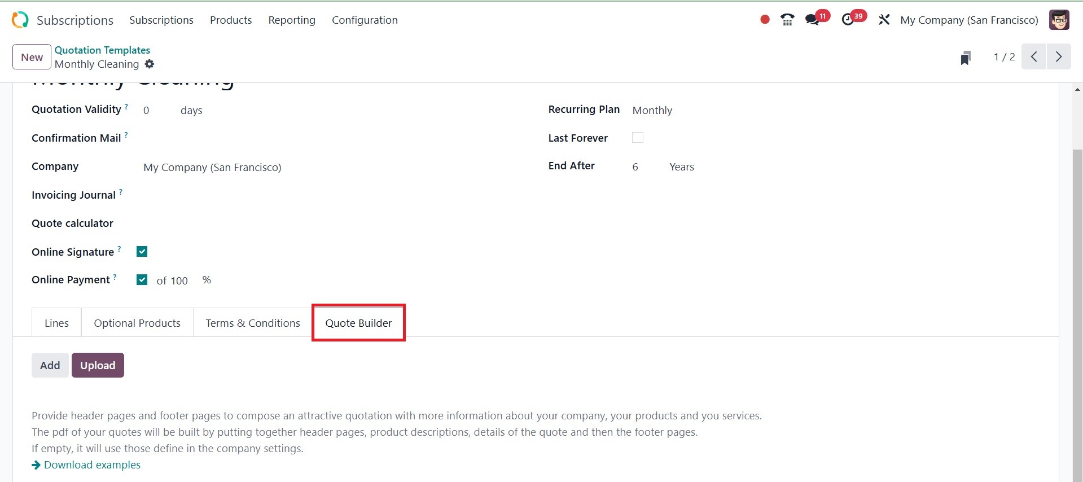Click the bookmark icon near pager
The height and width of the screenshot is (482, 1083).
(x=966, y=58)
